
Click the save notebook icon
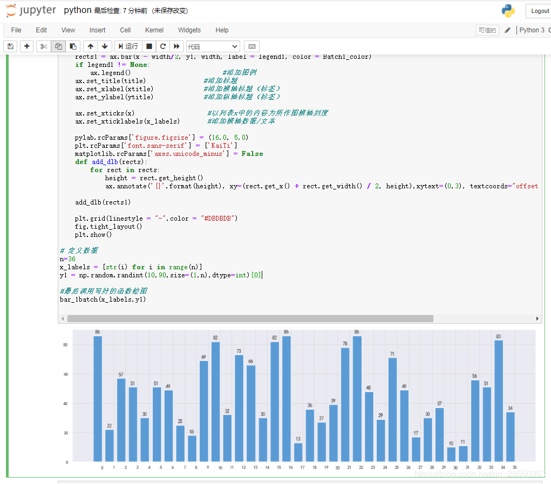(x=11, y=46)
